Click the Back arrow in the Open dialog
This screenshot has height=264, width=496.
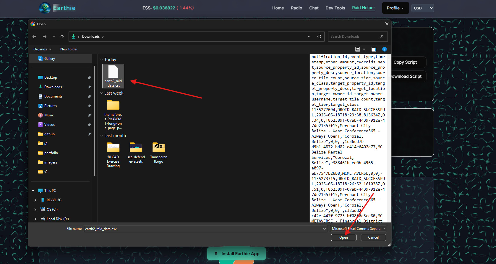[x=34, y=37]
